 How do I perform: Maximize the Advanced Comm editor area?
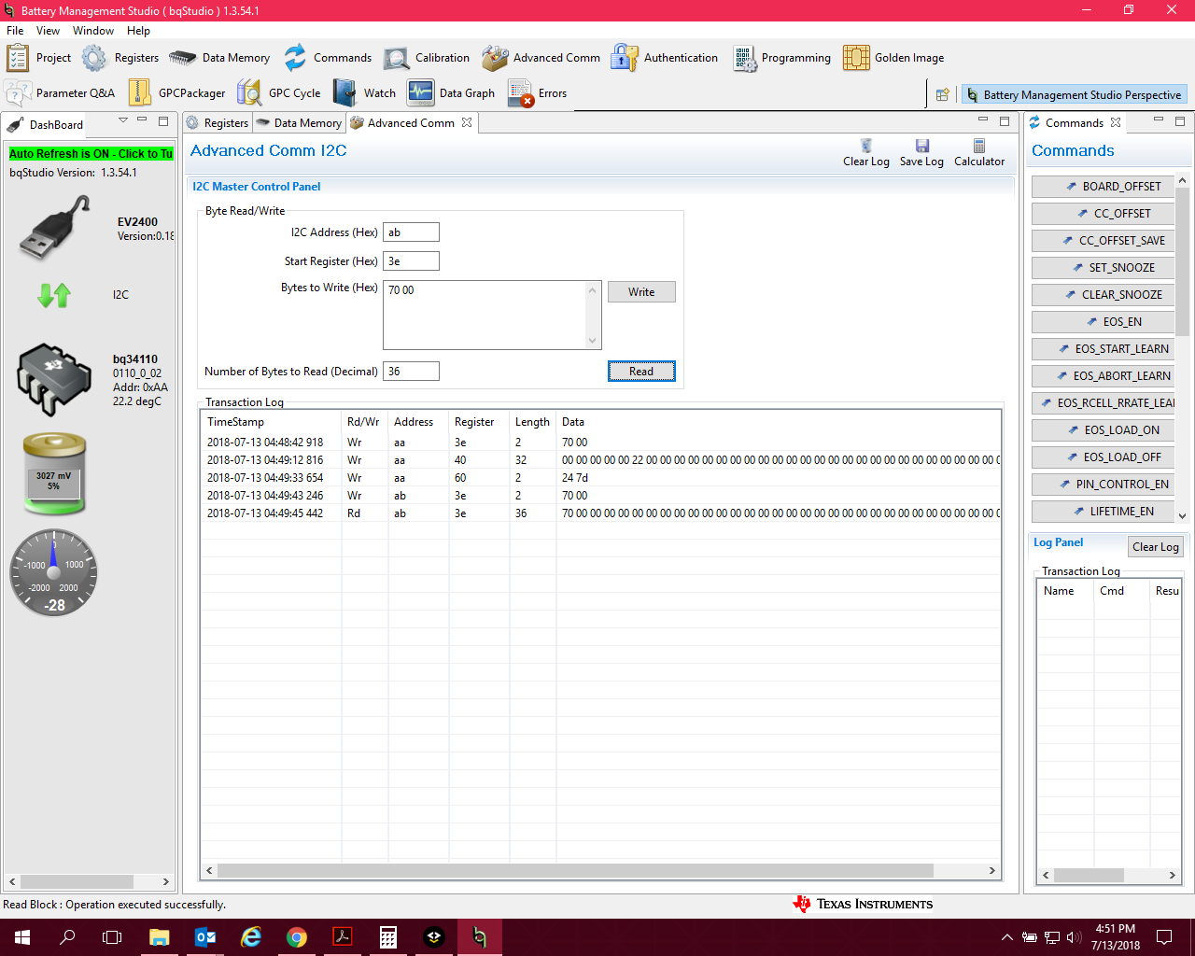pyautogui.click(x=1005, y=121)
